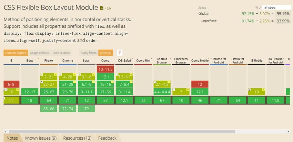293x142 pixels.
Task: Click the Blackberry Browser 7 cell
Action: click(181, 92)
